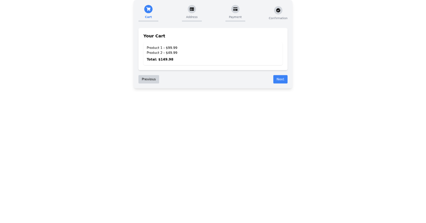
Task: Click the Next button
Action: tap(280, 79)
